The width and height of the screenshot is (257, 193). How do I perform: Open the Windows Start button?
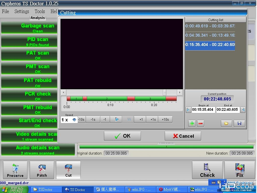14,189
